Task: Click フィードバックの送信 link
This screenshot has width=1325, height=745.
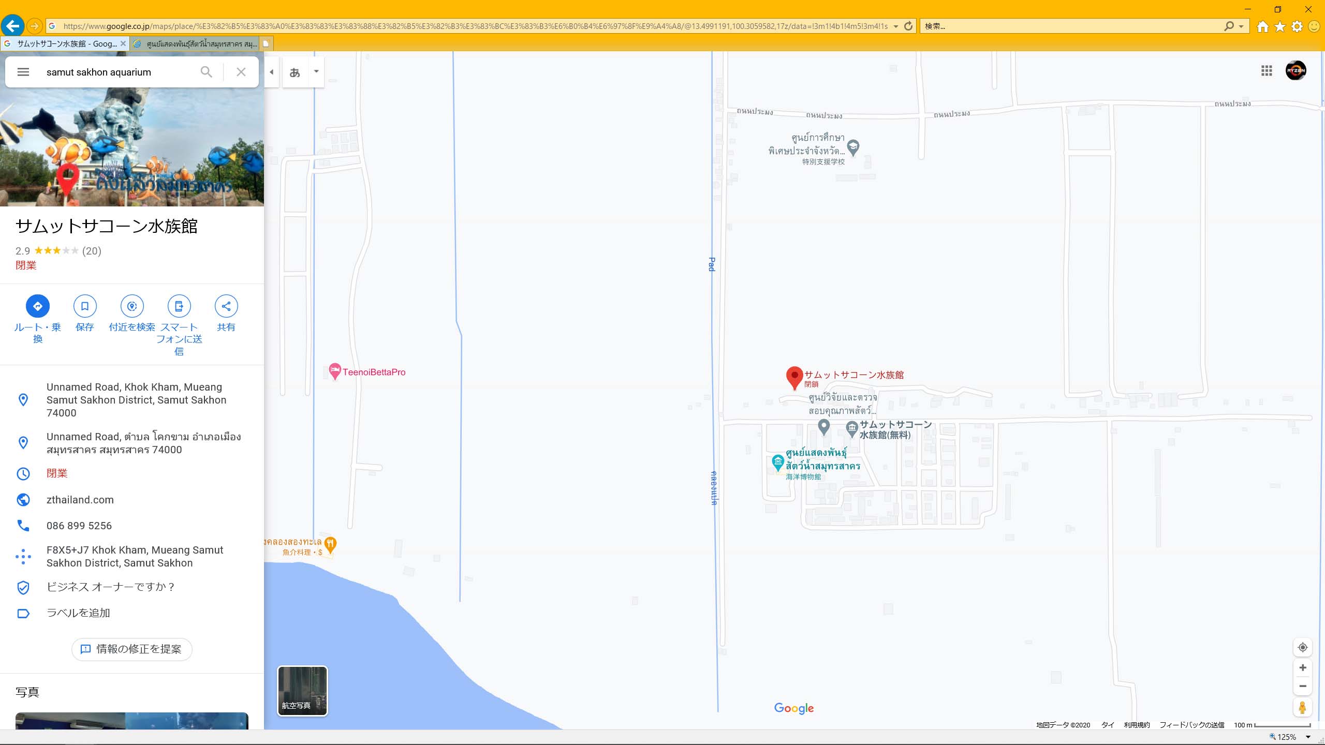Action: tap(1192, 725)
